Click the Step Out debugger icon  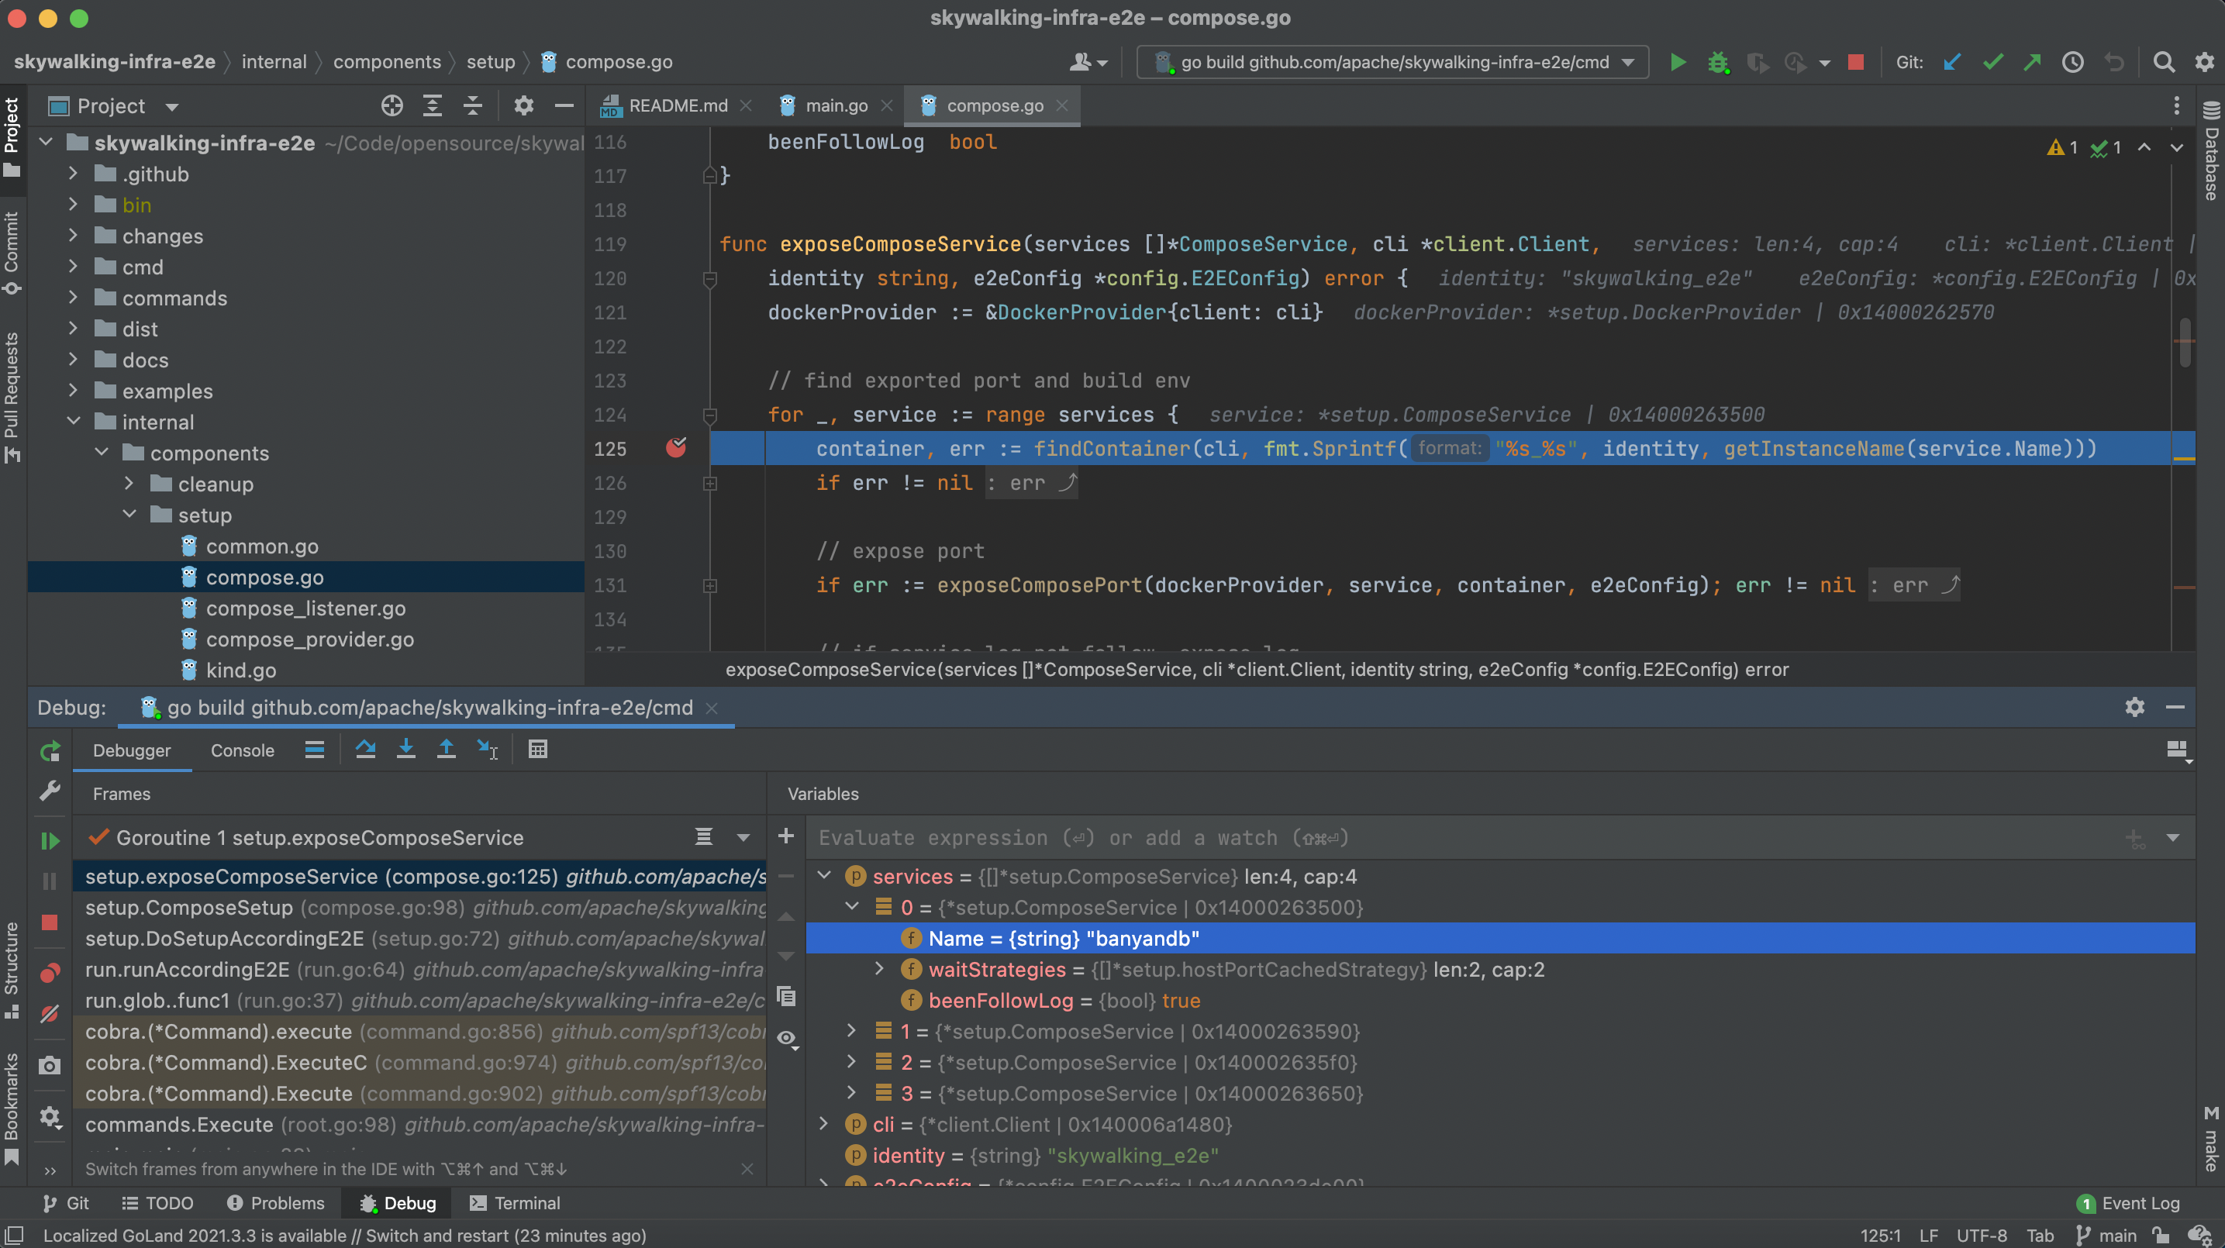(x=447, y=749)
